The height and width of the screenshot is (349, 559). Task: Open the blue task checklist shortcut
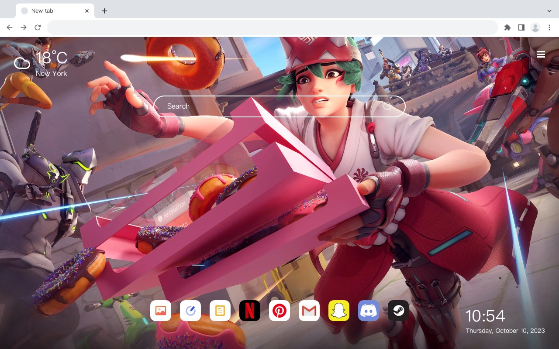[x=190, y=311]
